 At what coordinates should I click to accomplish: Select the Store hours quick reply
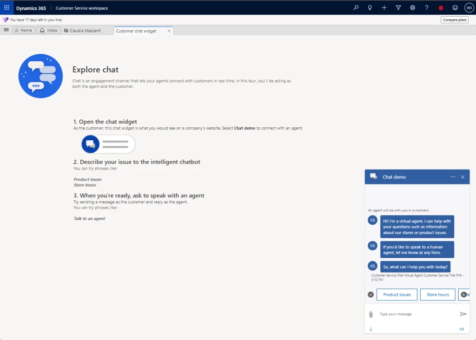coord(437,294)
